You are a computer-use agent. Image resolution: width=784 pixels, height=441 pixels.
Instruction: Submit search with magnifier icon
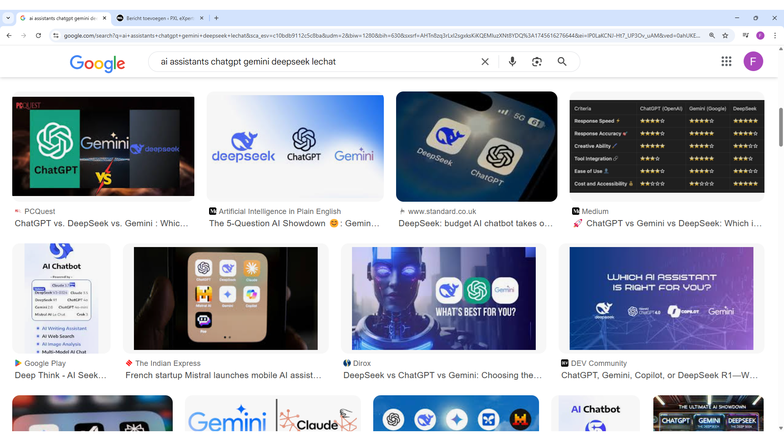tap(562, 62)
